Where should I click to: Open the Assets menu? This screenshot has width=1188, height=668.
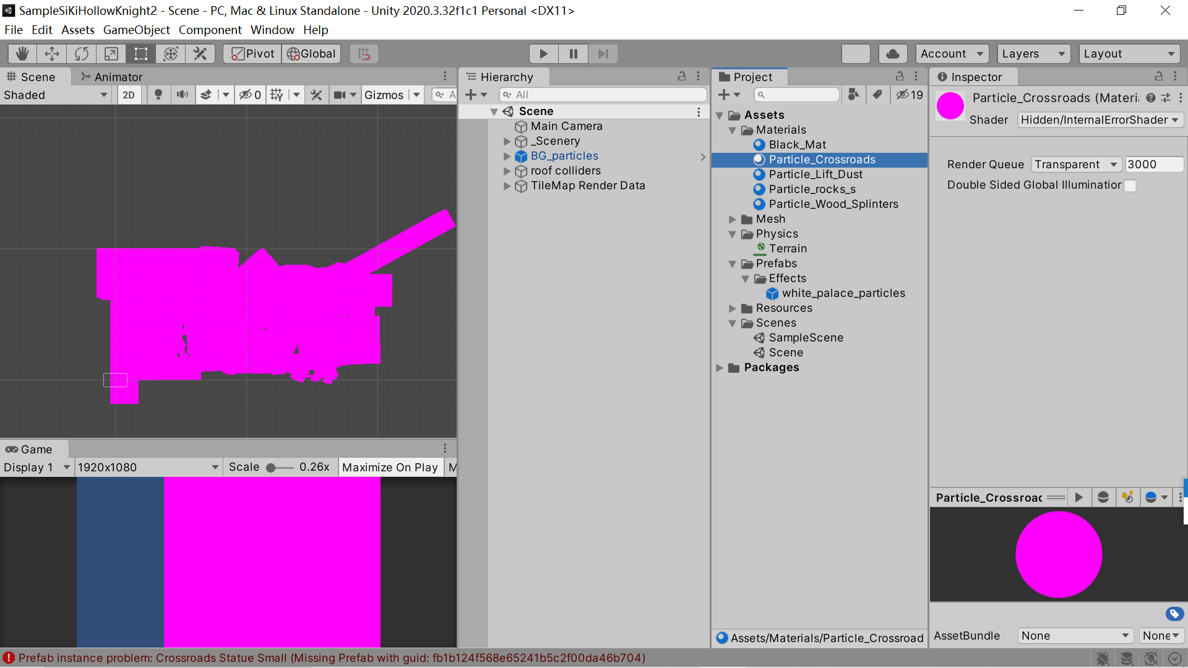point(78,30)
